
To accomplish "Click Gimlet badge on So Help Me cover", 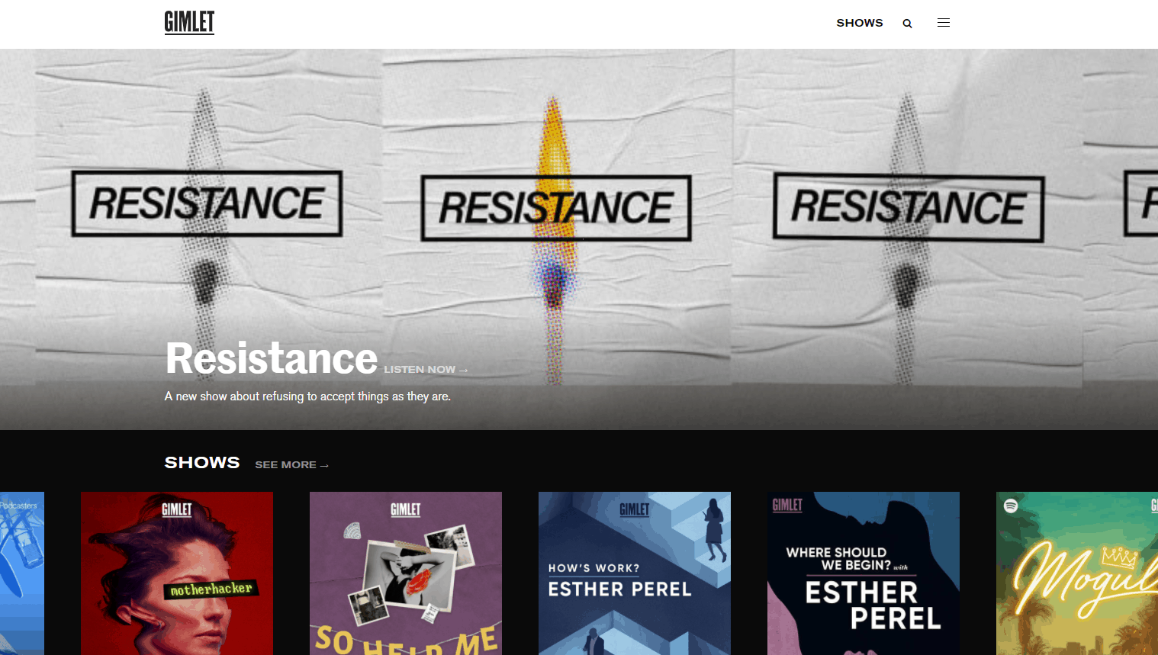I will tap(406, 509).
